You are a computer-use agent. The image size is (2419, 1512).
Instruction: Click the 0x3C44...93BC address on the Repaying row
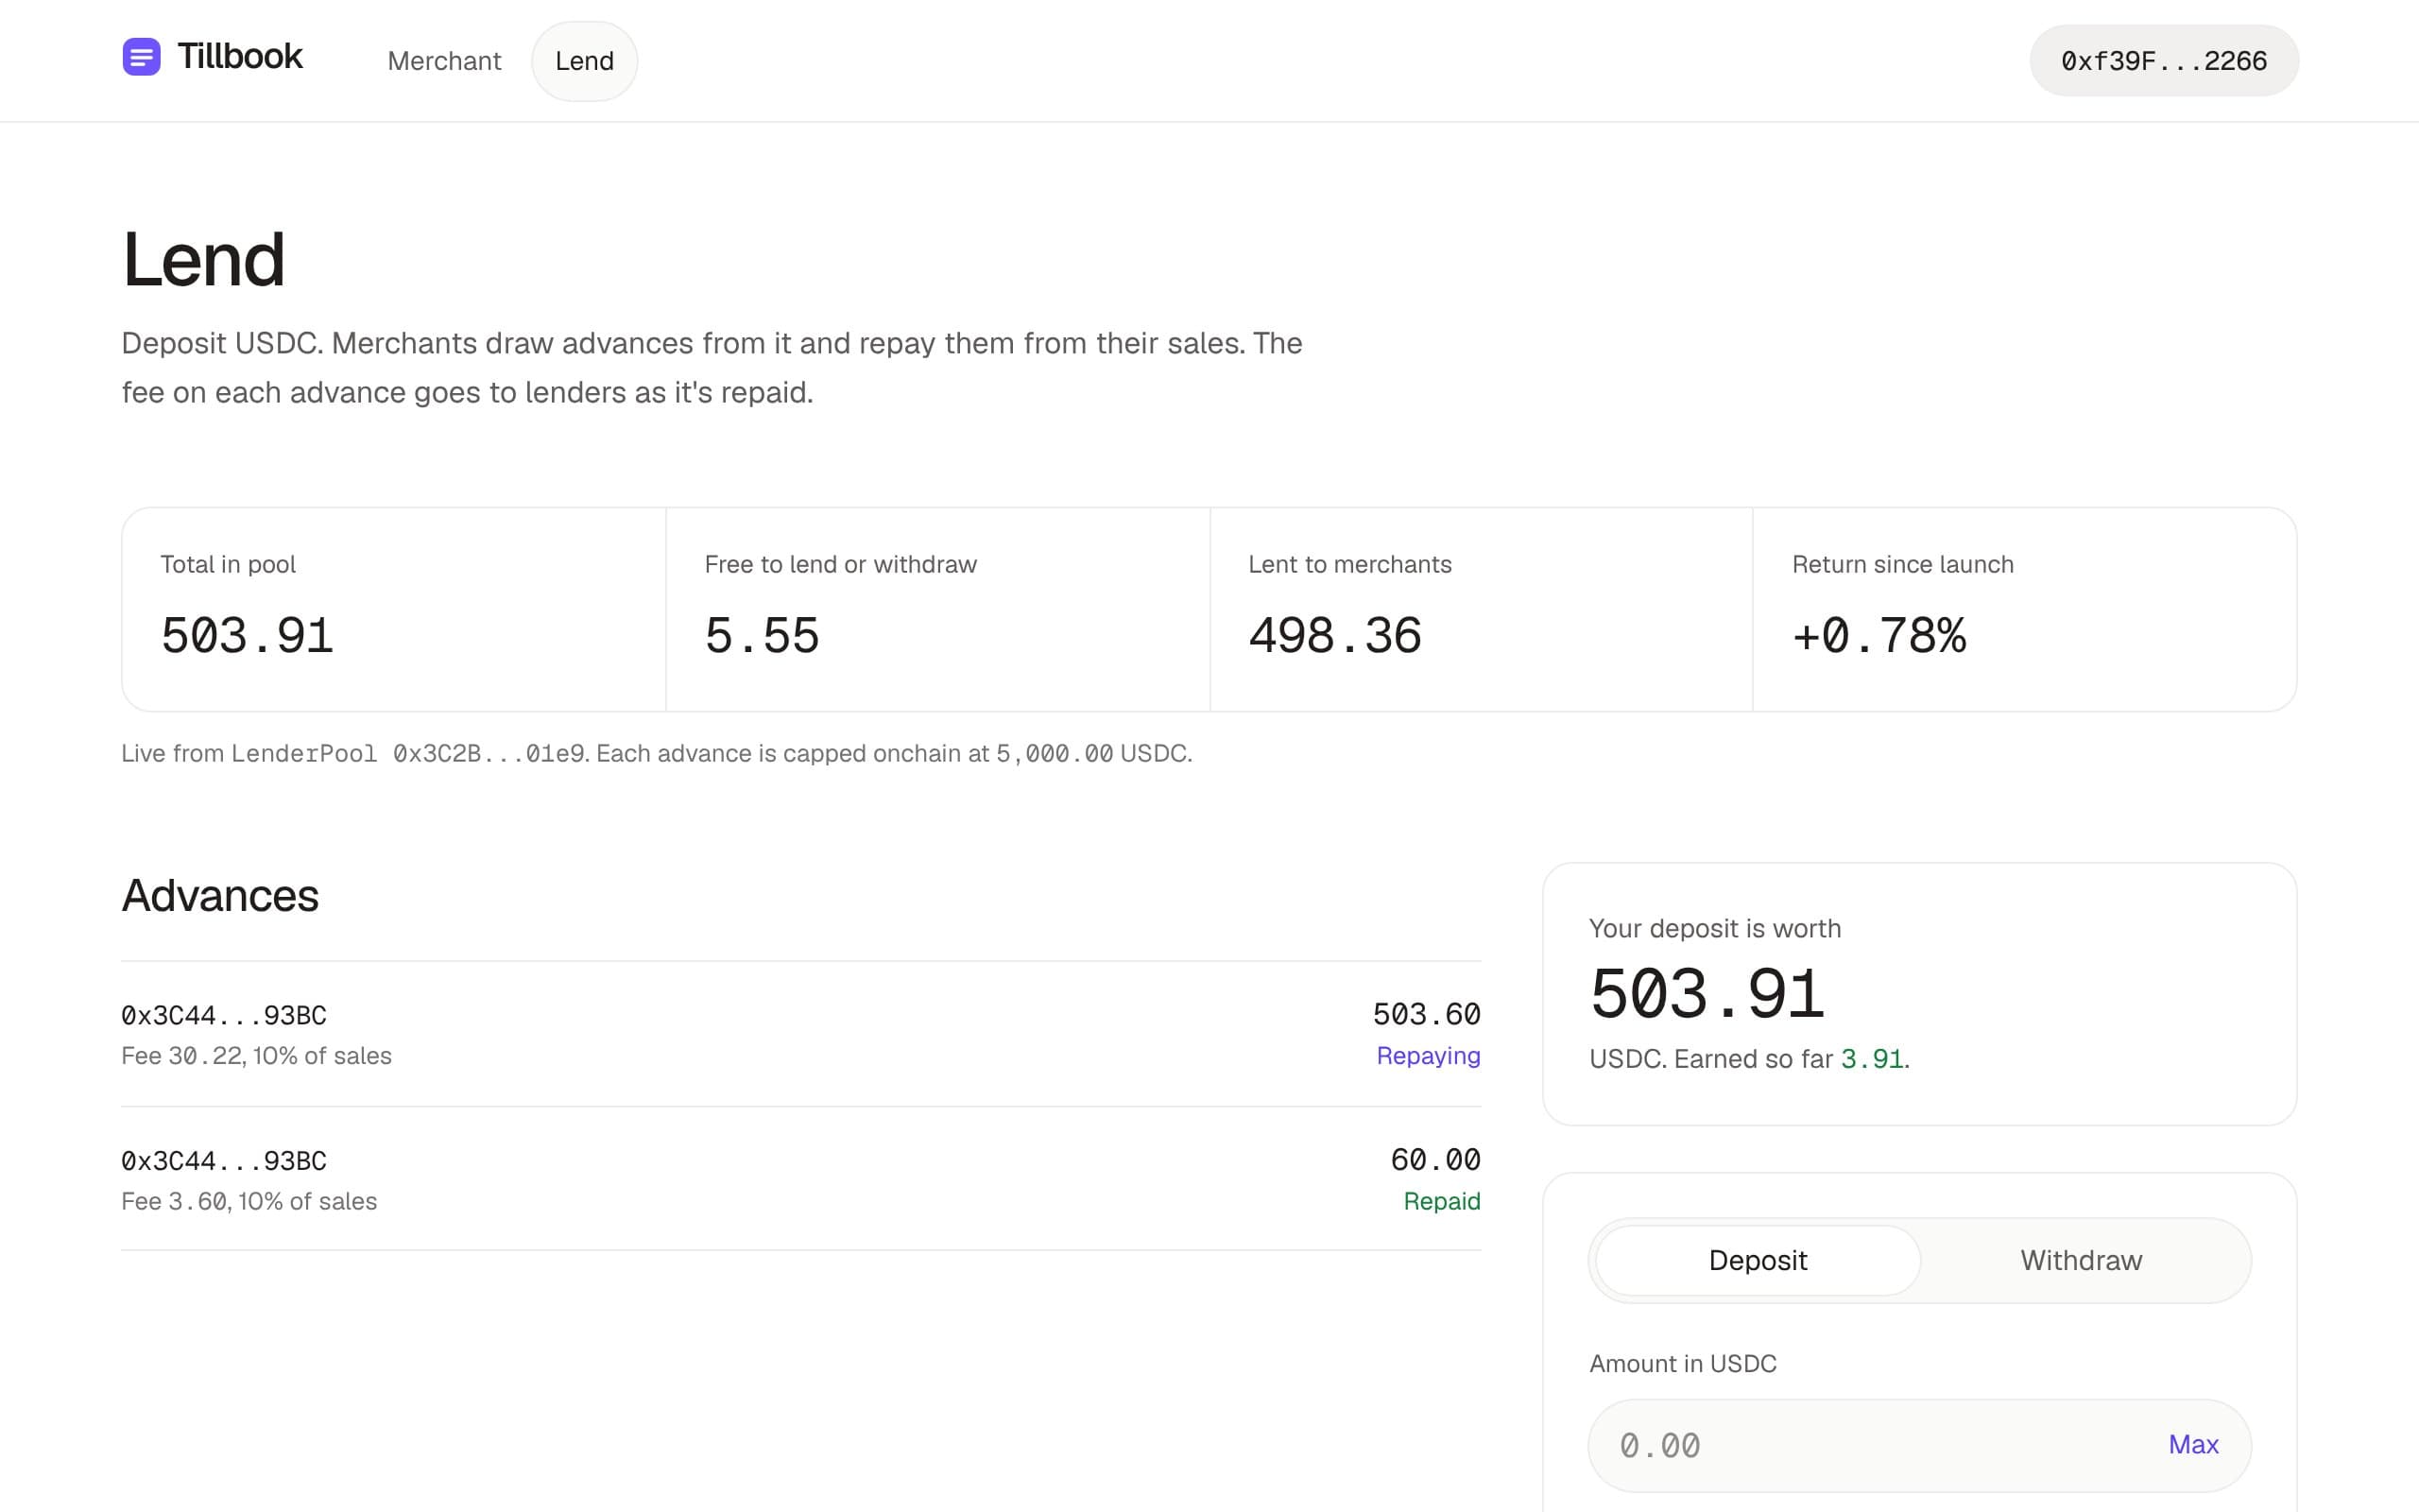[x=224, y=1015]
